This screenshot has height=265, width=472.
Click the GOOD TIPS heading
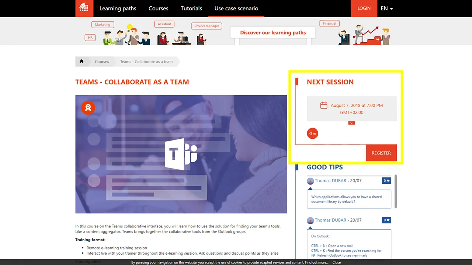(x=325, y=167)
